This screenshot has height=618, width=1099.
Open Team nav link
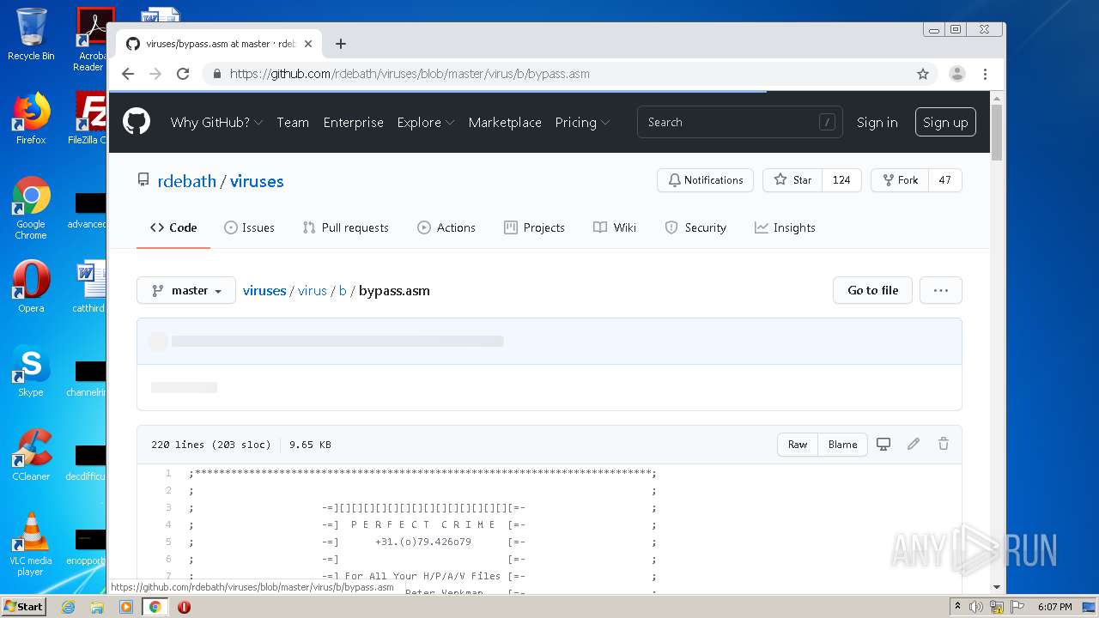coord(293,122)
